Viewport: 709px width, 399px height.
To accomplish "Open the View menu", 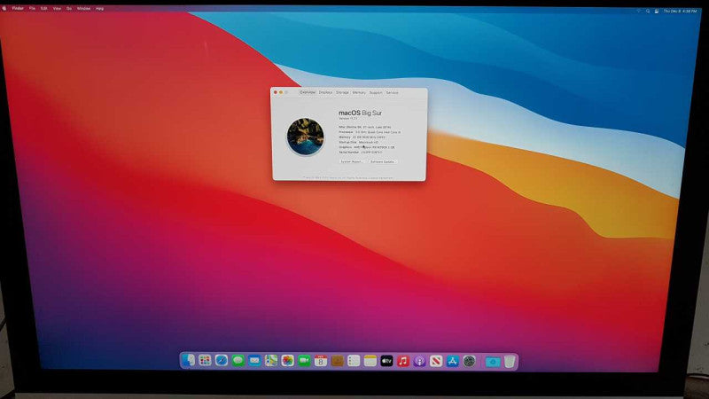I will [57, 8].
